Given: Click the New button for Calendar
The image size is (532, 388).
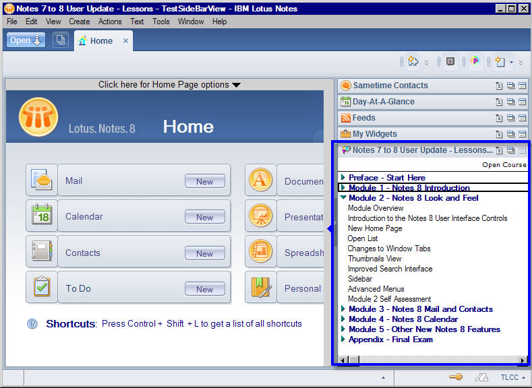Looking at the screenshot, I should click(205, 217).
